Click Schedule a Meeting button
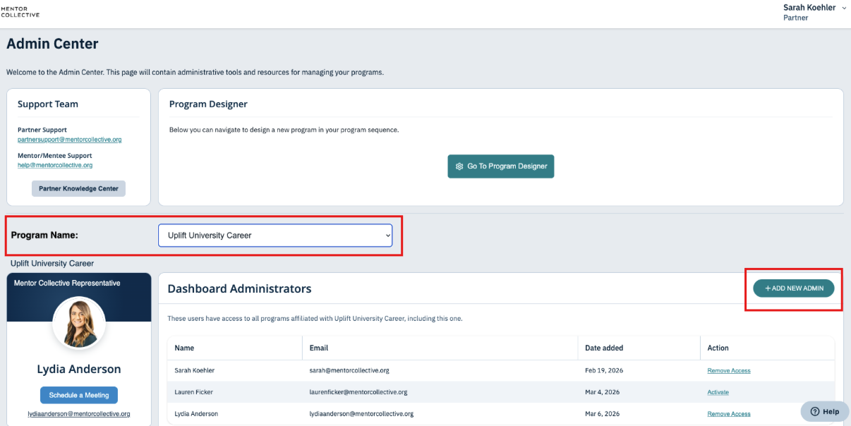The height and width of the screenshot is (426, 851). click(x=79, y=395)
